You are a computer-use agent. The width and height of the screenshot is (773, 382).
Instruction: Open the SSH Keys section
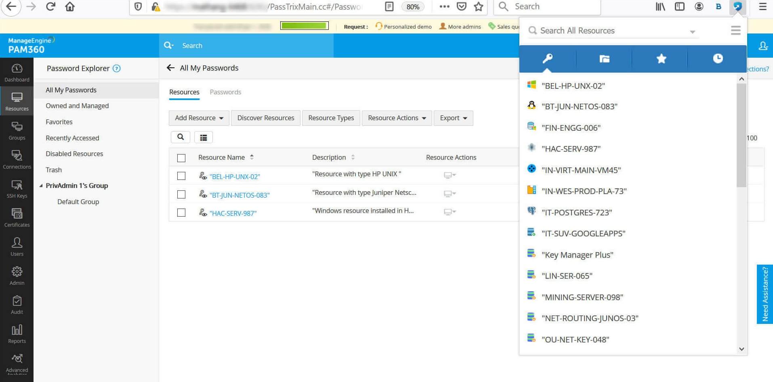pyautogui.click(x=17, y=189)
